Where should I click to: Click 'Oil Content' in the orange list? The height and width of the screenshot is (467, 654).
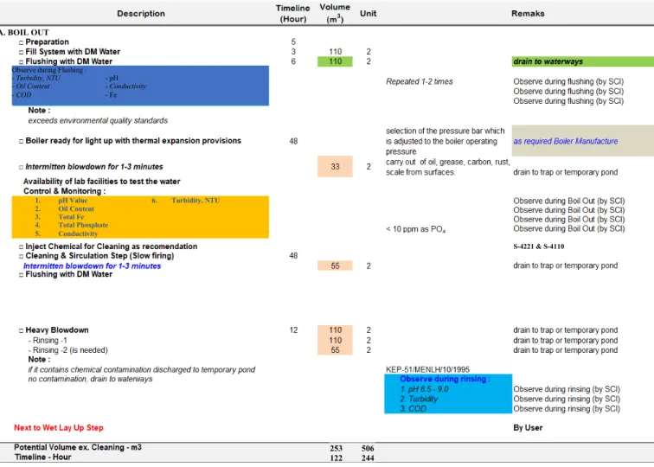(76, 209)
